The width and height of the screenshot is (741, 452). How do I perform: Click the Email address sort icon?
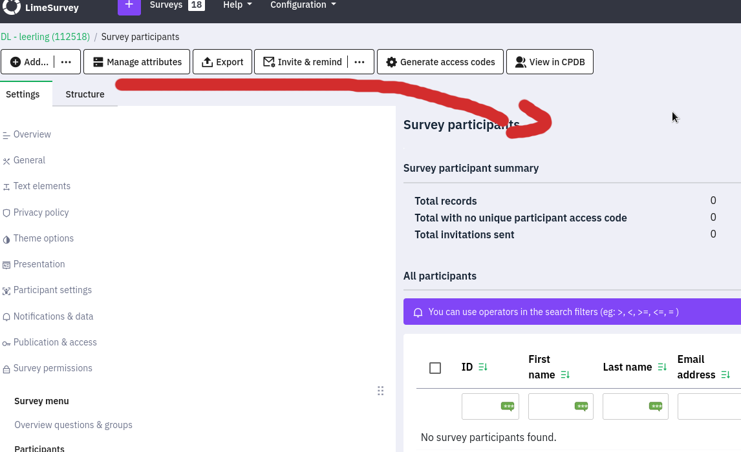pyautogui.click(x=725, y=375)
